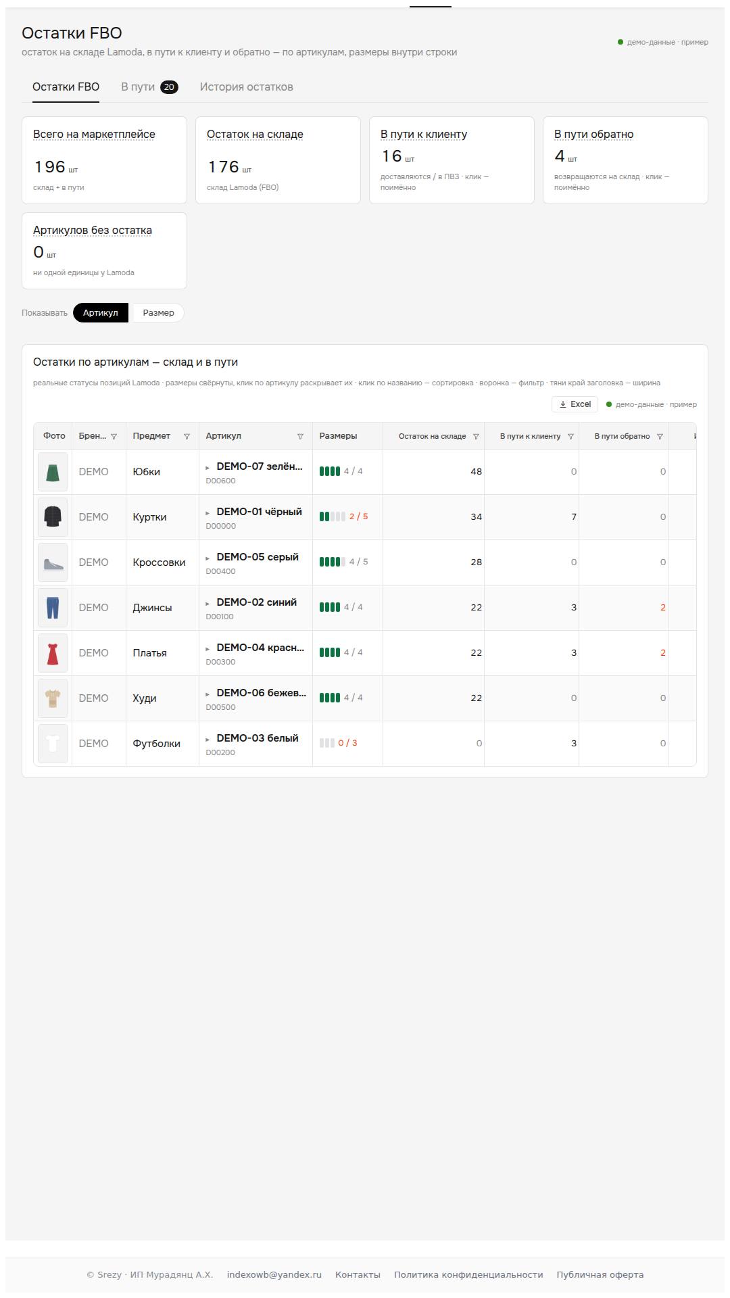Click the 2/5 size bar for DEMO-01
Image resolution: width=730 pixels, height=1298 pixels.
coord(343,516)
